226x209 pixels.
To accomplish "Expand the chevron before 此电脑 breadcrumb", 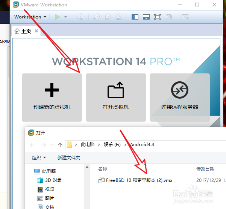I will 76,145.
